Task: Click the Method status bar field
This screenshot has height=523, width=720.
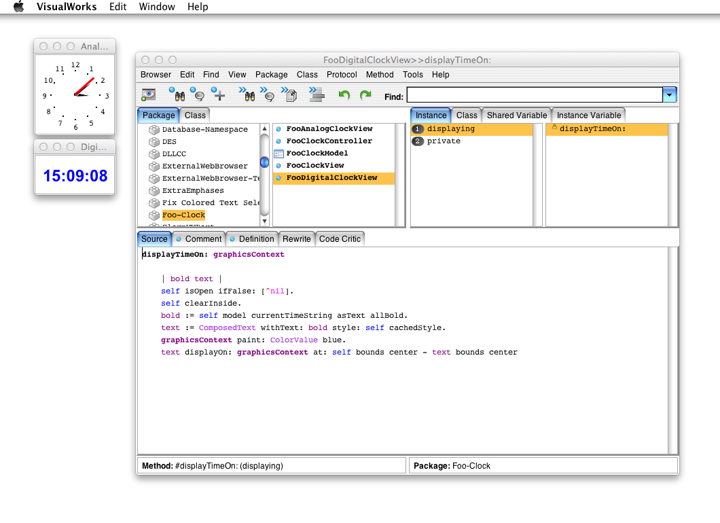Action: (x=272, y=465)
